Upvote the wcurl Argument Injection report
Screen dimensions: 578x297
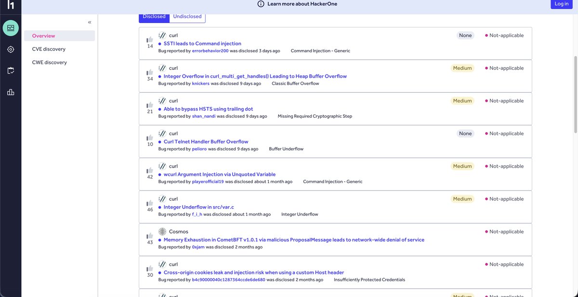[x=150, y=170]
